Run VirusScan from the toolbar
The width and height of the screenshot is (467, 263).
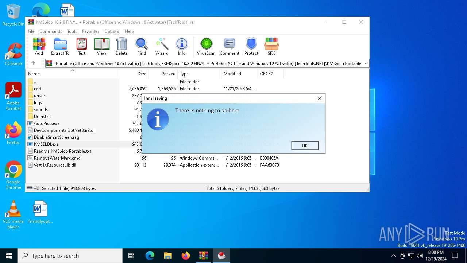click(x=206, y=46)
